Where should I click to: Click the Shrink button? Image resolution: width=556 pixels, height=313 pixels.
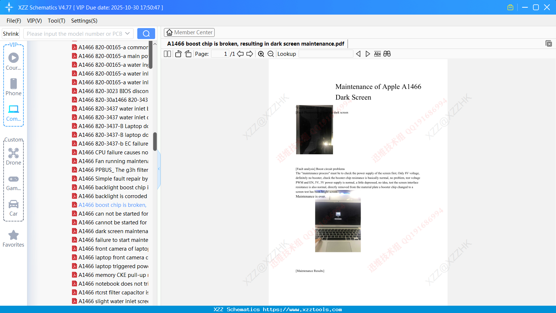click(11, 34)
